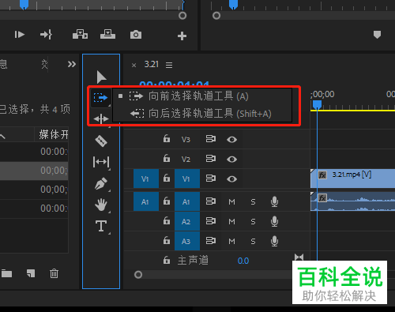This screenshot has height=312, width=395.
Task: Toggle lock on the 主声道 master track
Action: click(167, 260)
